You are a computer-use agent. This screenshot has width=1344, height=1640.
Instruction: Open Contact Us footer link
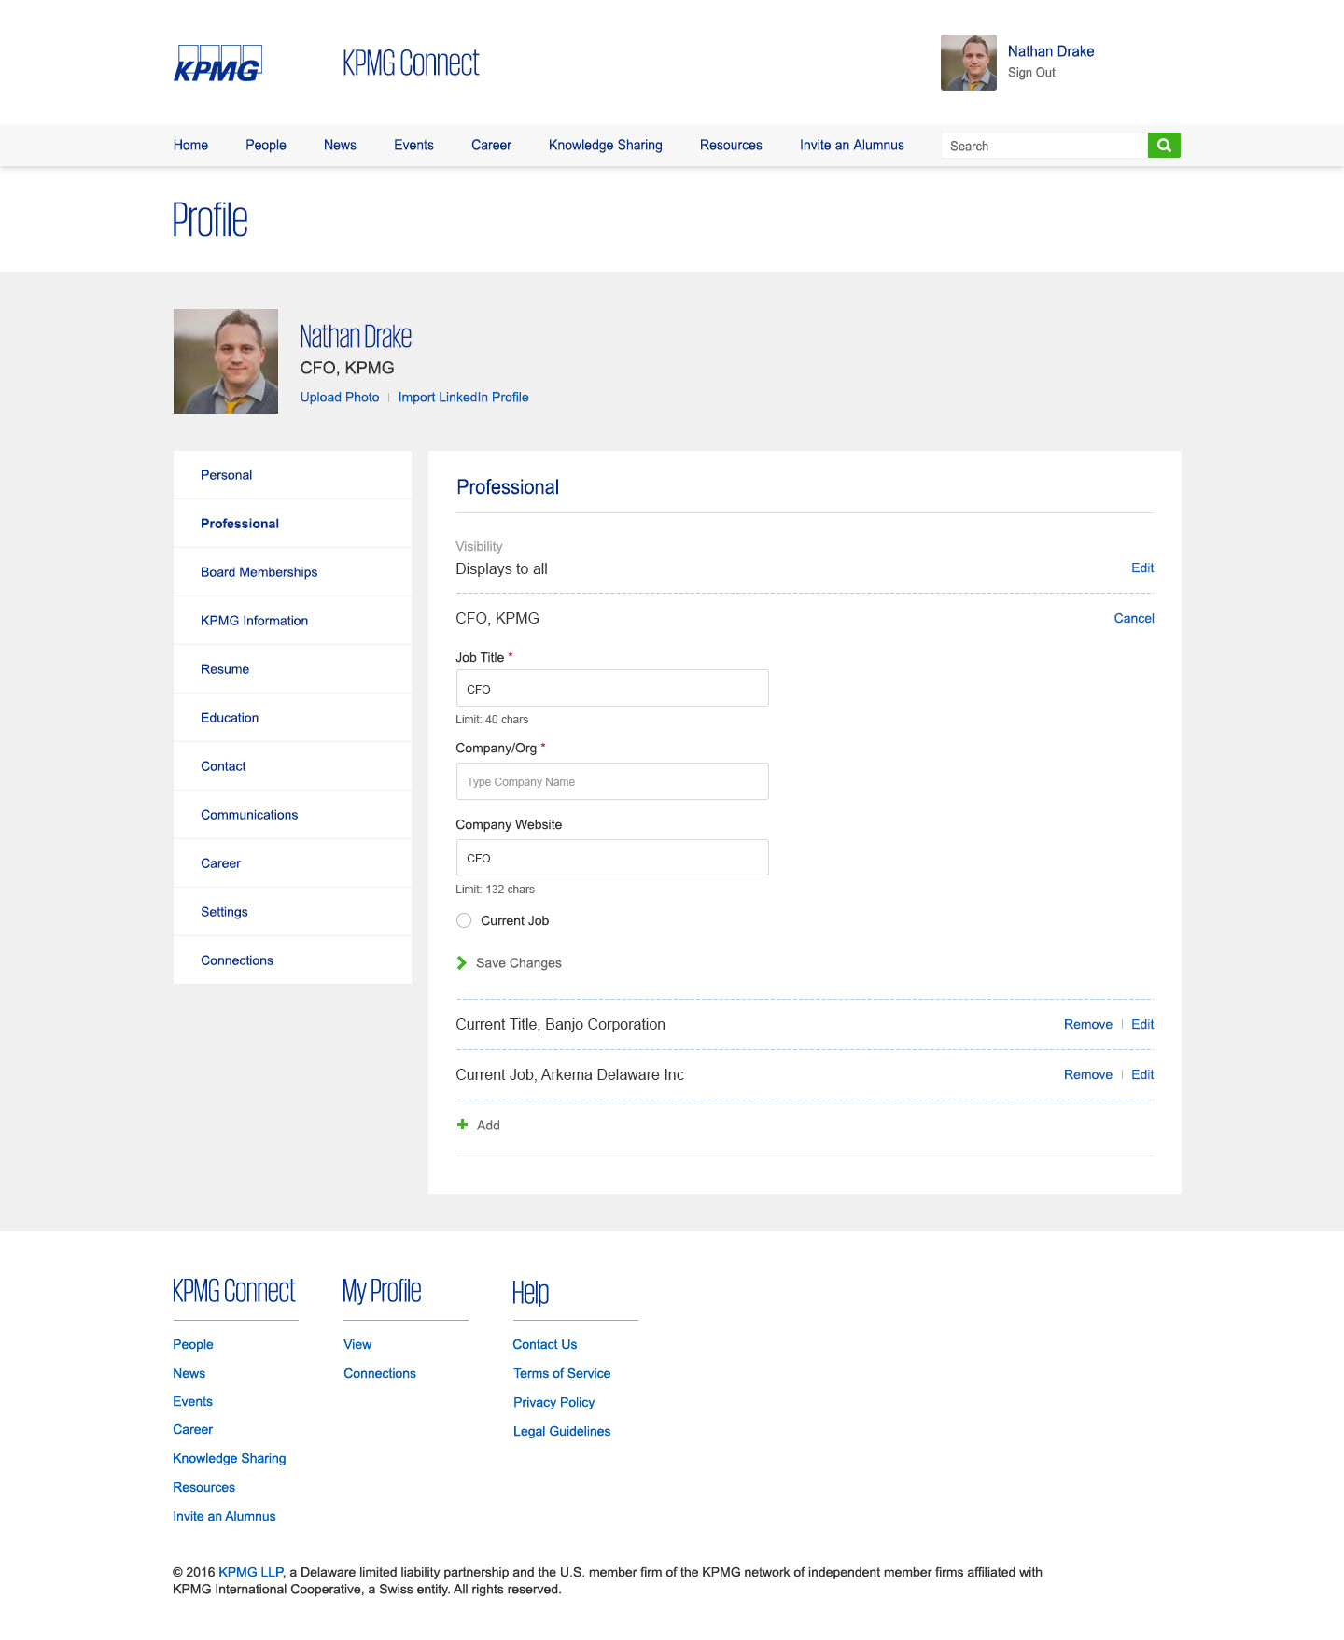tap(545, 1344)
